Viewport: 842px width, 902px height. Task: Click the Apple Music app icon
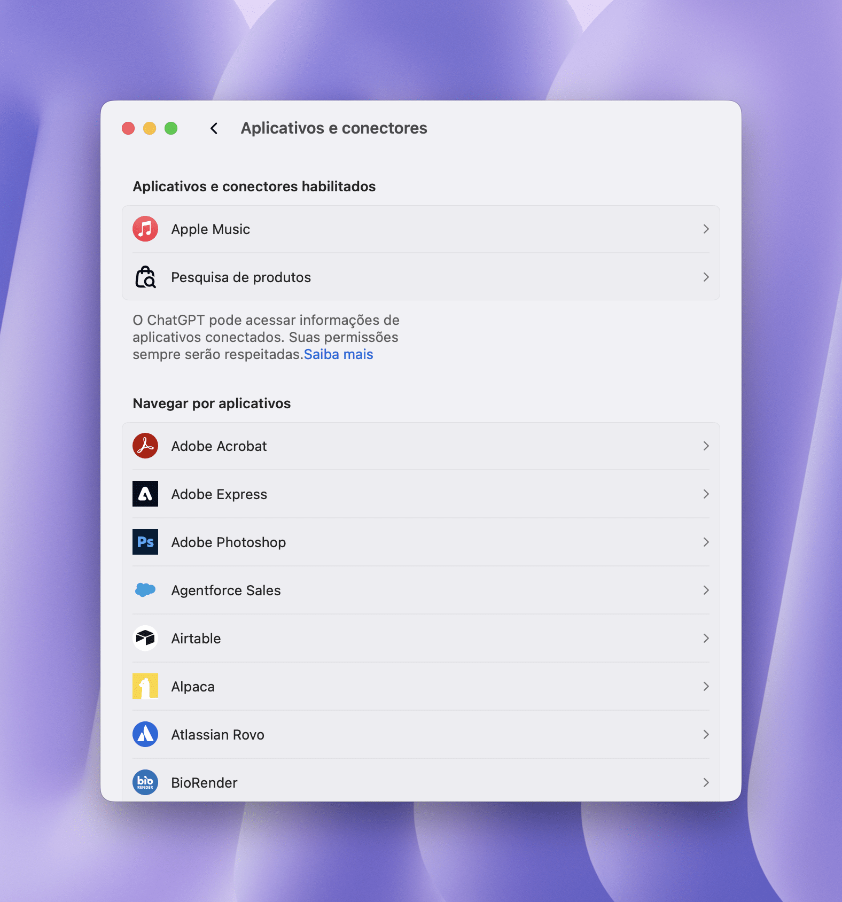145,229
